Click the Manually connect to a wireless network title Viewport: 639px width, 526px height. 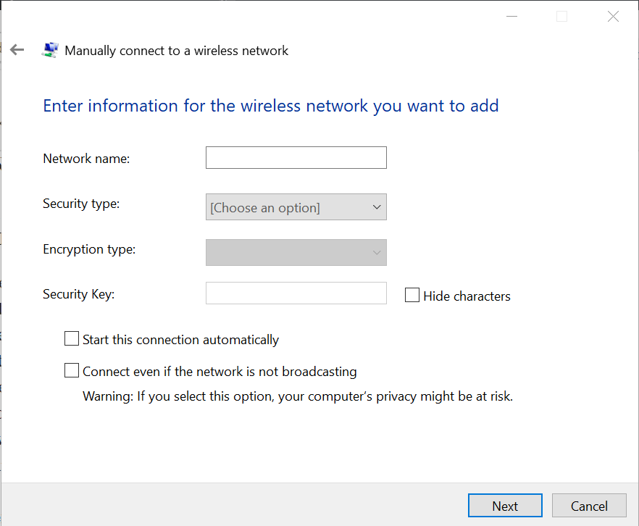[177, 51]
